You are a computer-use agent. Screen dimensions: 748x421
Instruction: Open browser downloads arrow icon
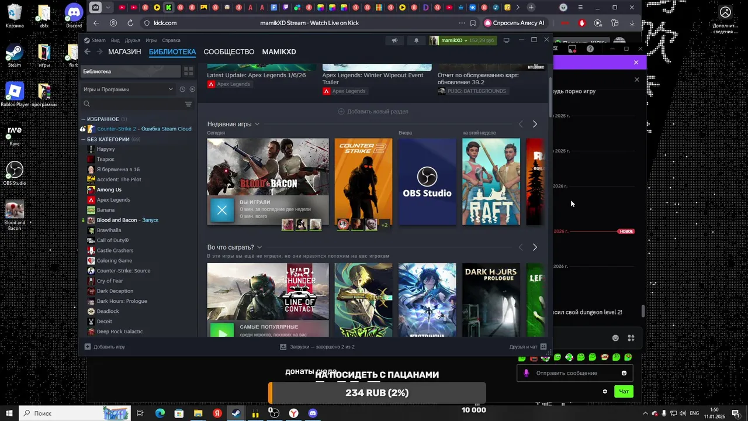click(632, 23)
